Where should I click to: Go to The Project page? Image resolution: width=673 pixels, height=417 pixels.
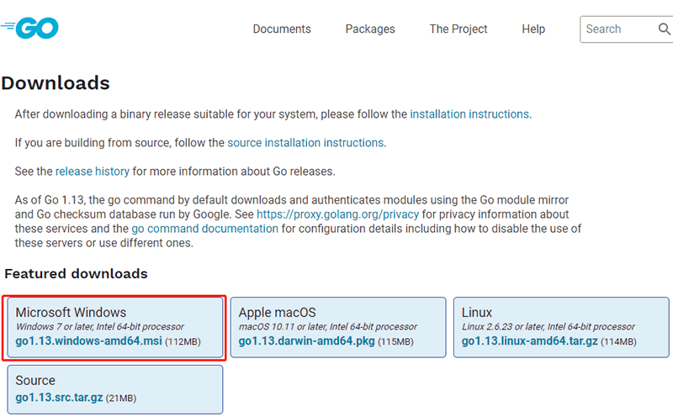(x=458, y=29)
